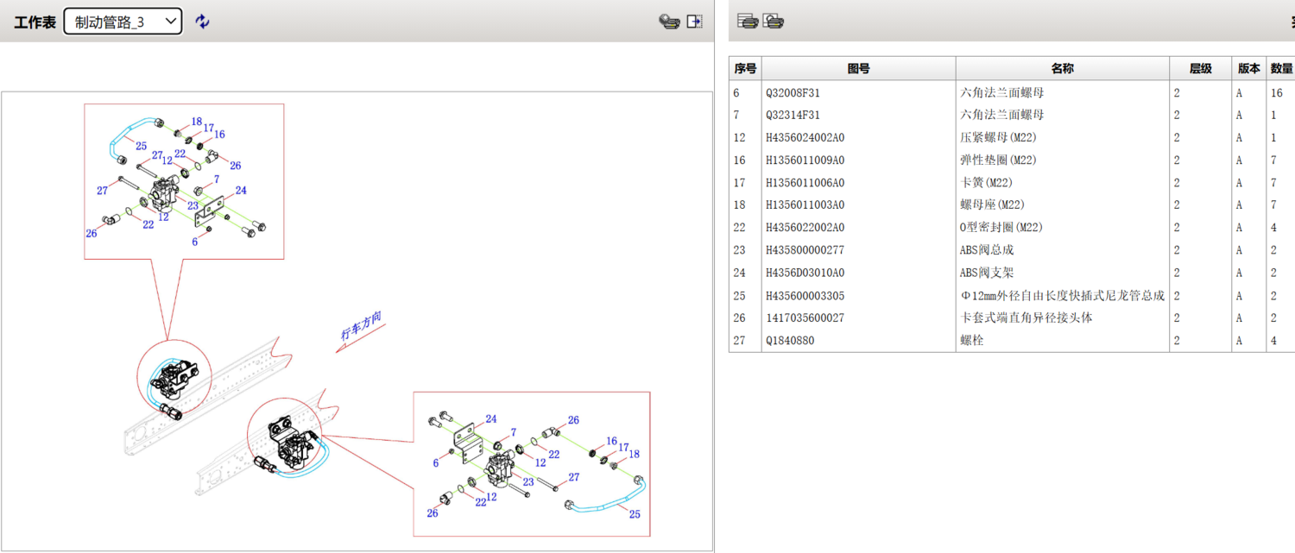Open the 制动管路_3 worksheet dropdown
This screenshot has width=1295, height=553.
coord(123,22)
